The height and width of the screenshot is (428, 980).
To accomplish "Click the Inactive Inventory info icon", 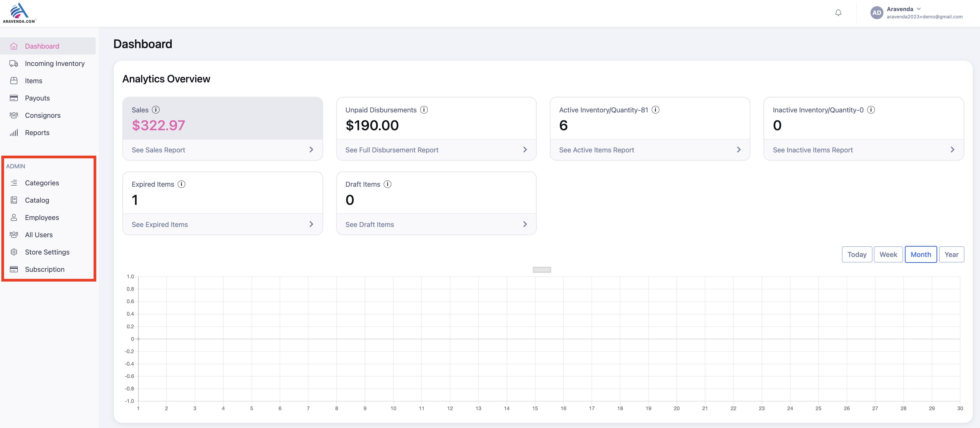I will click(871, 110).
